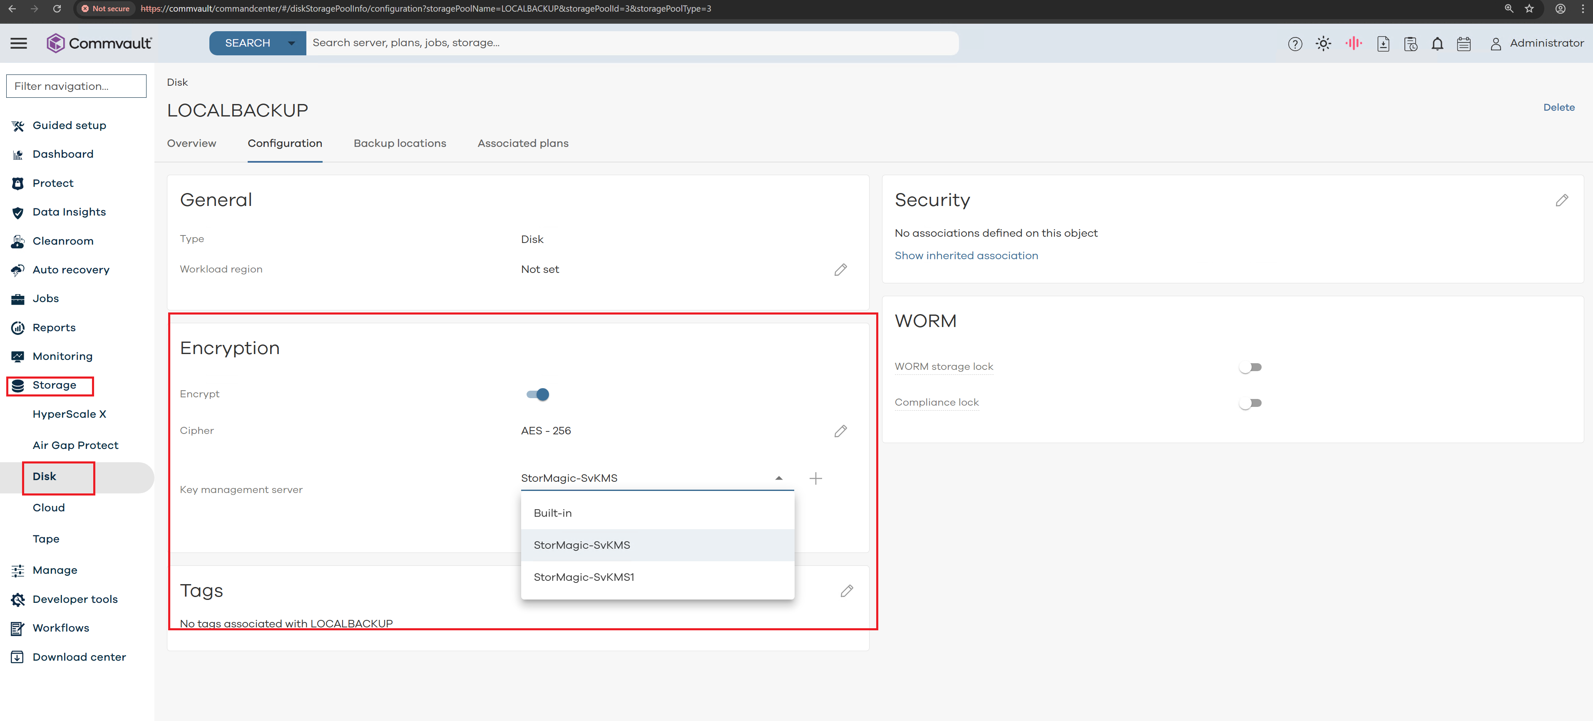Open the SEARCH scope dropdown
Viewport: 1593px width, 721px height.
[257, 43]
